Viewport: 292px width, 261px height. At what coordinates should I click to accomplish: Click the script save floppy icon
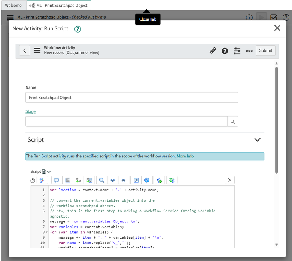[44, 172]
